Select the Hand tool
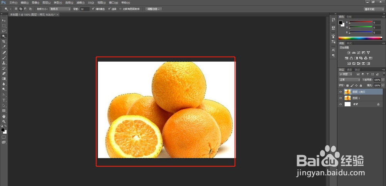The width and height of the screenshot is (386, 186). [4, 116]
